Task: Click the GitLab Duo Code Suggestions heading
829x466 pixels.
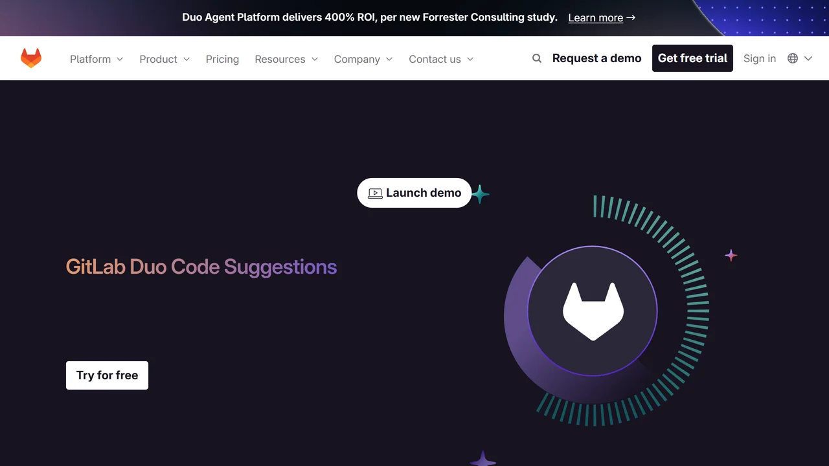Action: [201, 267]
